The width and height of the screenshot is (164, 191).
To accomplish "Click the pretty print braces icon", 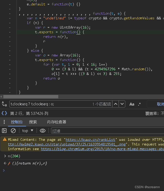I will tap(4, 113).
